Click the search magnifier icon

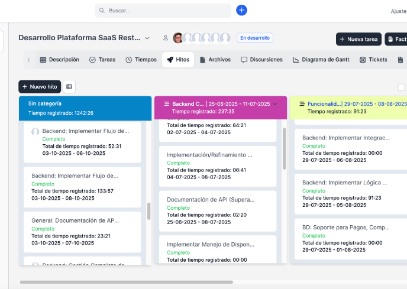point(103,11)
